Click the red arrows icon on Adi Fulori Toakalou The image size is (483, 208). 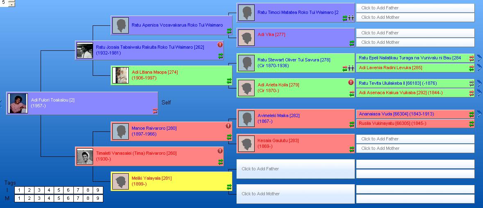155,111
